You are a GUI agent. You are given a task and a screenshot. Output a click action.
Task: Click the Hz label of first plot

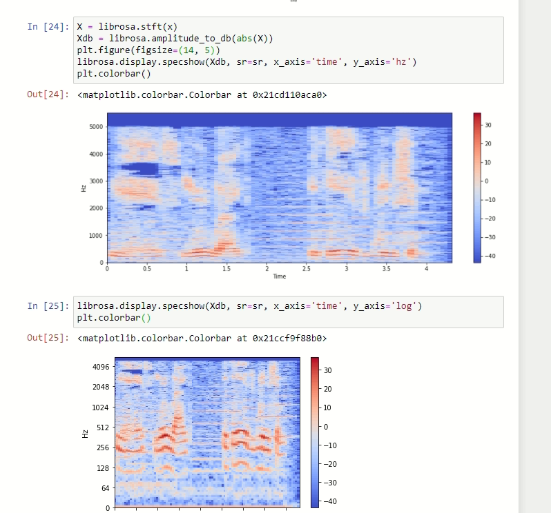tap(84, 188)
